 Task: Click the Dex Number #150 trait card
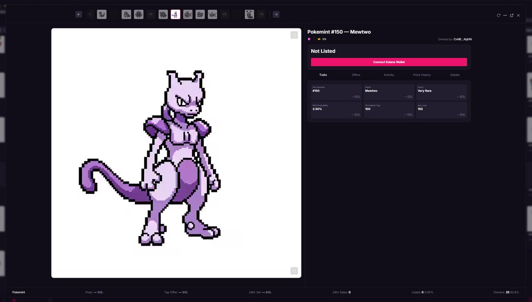[336, 92]
